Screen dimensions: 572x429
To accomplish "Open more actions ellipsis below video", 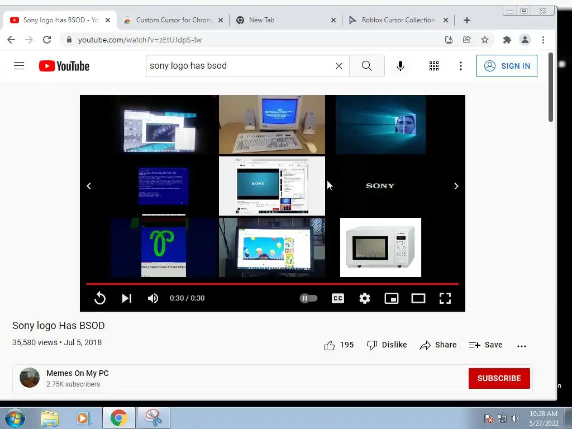I will click(x=522, y=346).
